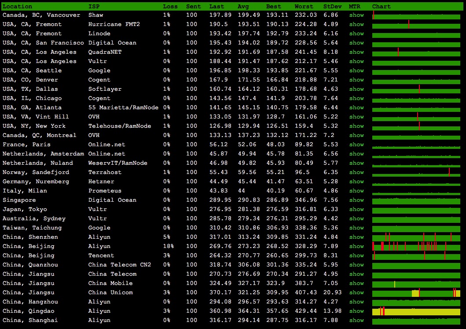Open show link for Seattle Google

tap(356, 70)
